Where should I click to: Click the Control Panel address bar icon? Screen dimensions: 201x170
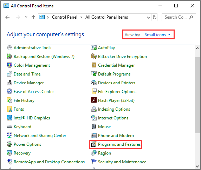click(42, 17)
